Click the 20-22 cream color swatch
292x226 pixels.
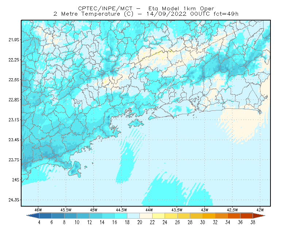146,216
